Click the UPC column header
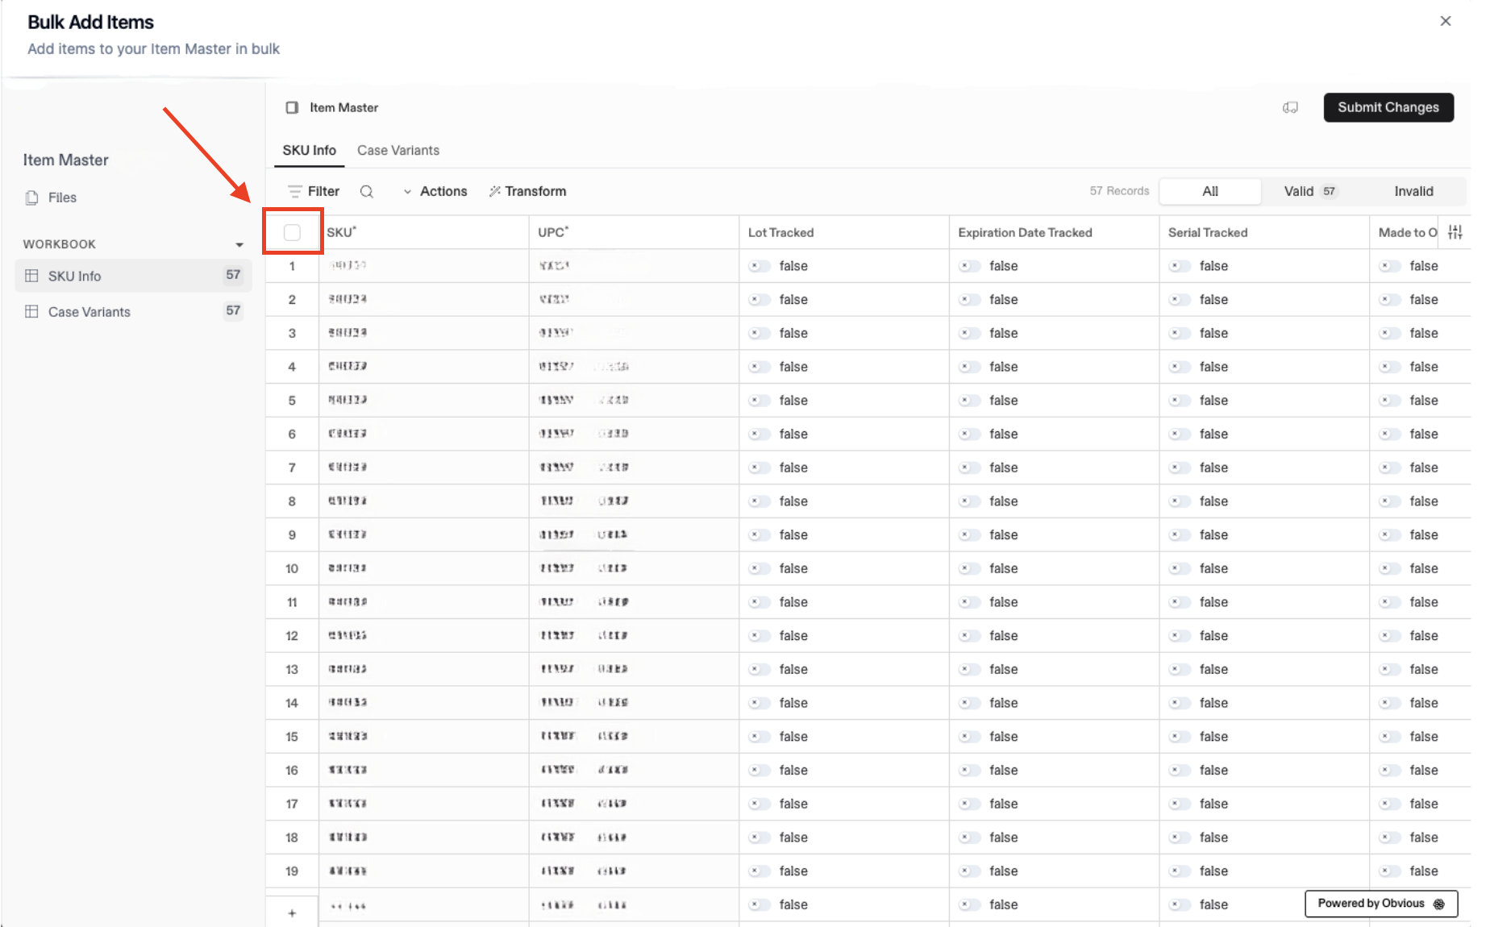 (634, 232)
